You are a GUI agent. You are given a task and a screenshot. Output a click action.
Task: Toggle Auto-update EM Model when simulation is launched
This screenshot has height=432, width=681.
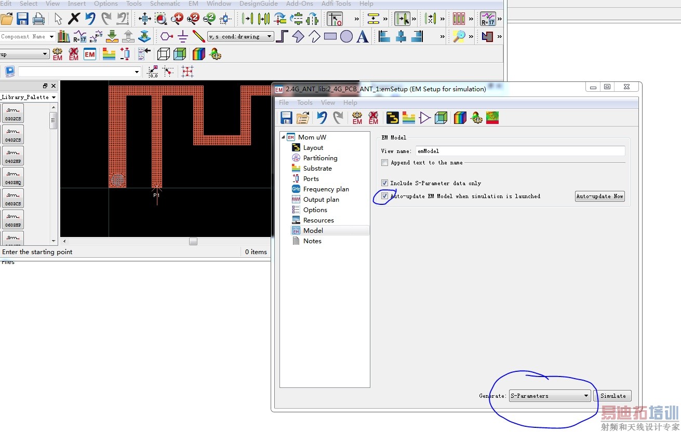(x=385, y=196)
